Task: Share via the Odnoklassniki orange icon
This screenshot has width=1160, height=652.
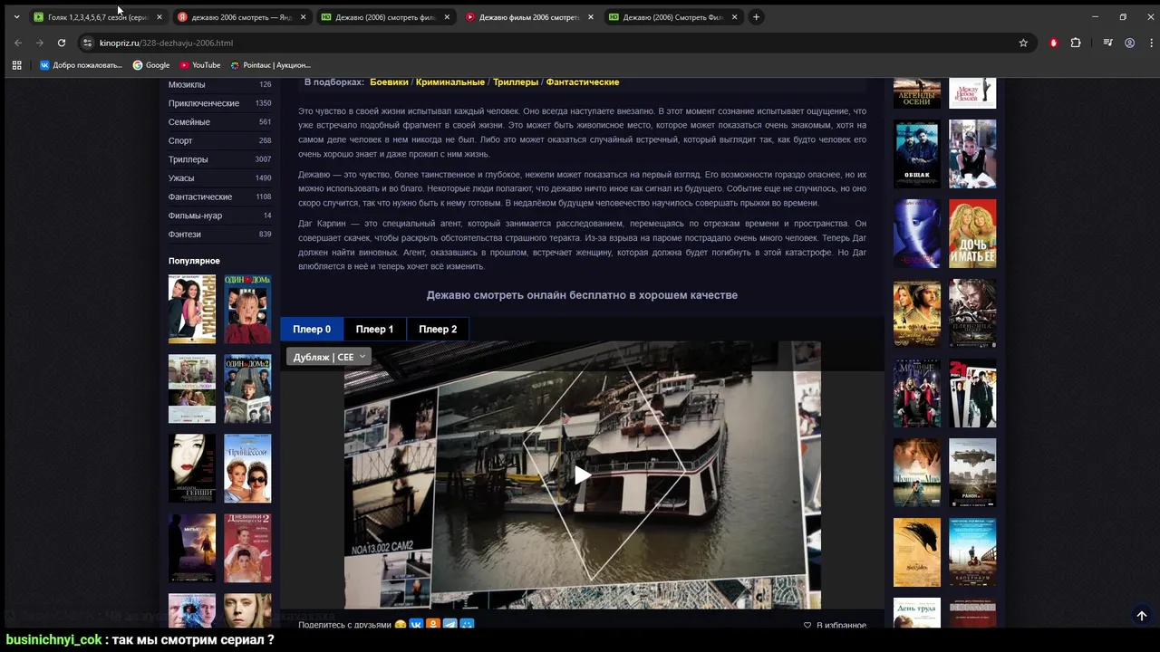Action: [x=433, y=625]
